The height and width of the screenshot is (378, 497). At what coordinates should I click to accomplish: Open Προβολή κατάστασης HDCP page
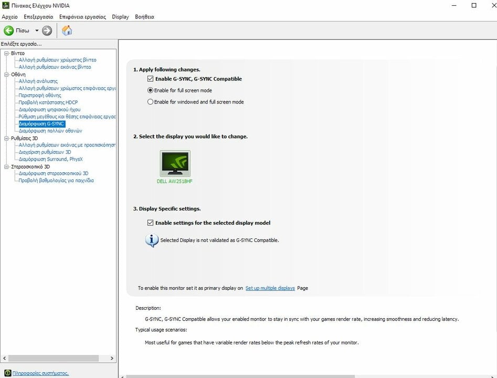pyautogui.click(x=48, y=102)
